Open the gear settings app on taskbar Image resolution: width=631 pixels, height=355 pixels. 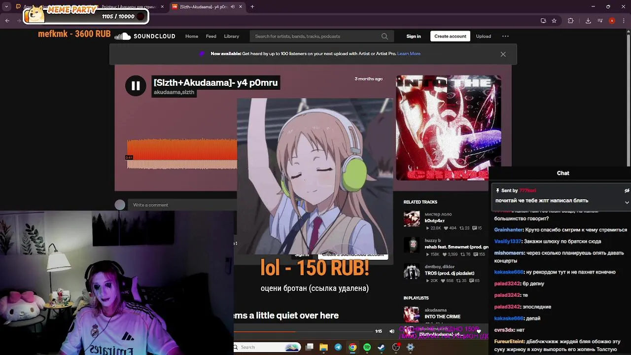410,347
